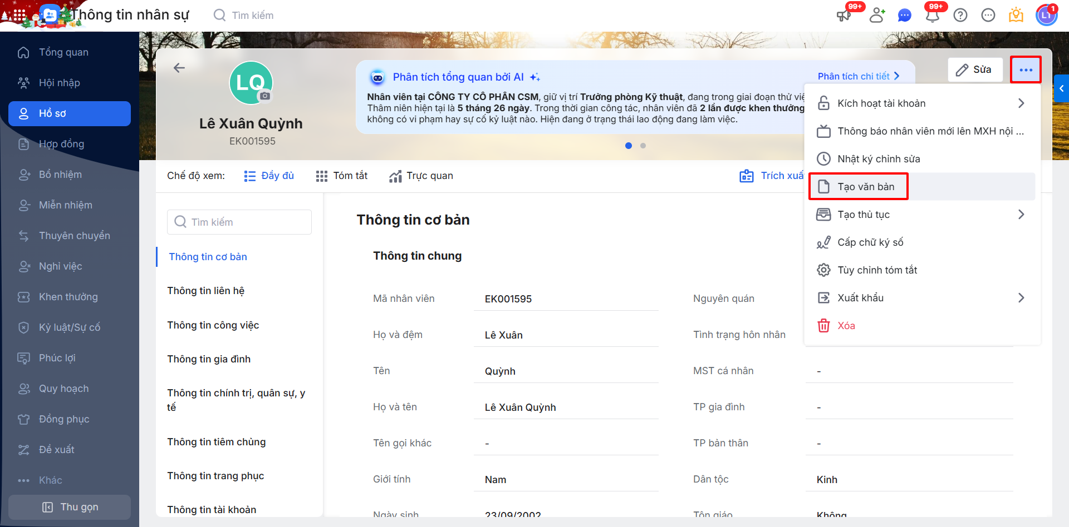The width and height of the screenshot is (1069, 527).
Task: Select Nhật ký chỉnh sửa menu item
Action: [x=922, y=159]
